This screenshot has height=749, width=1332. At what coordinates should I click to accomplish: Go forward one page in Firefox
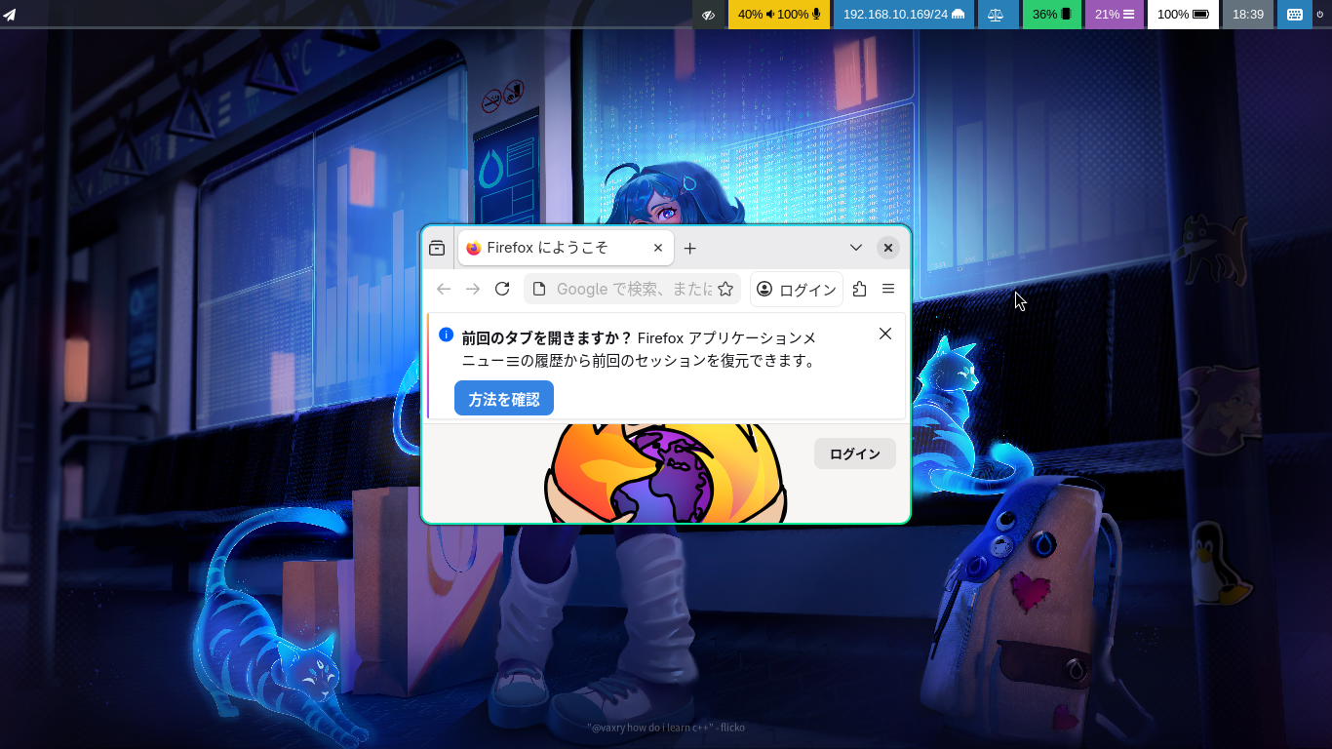pyautogui.click(x=473, y=289)
